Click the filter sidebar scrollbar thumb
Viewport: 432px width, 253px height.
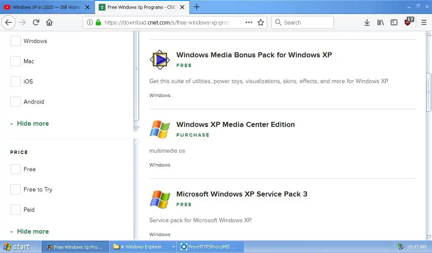coord(136,76)
